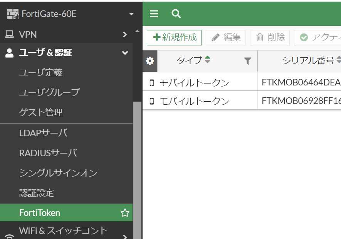Open ゲスト管理 menu item

click(x=66, y=112)
